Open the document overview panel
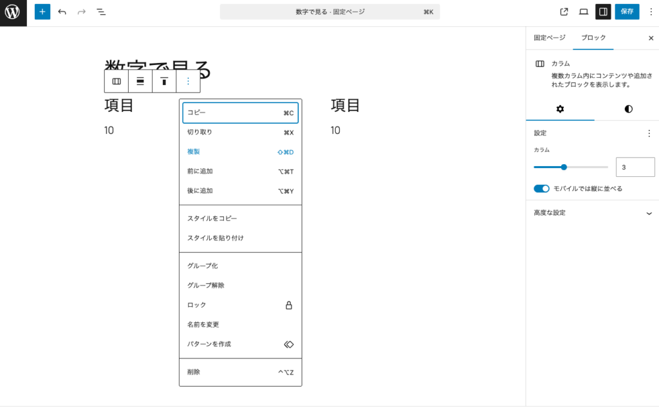The height and width of the screenshot is (408, 659). pyautogui.click(x=100, y=12)
